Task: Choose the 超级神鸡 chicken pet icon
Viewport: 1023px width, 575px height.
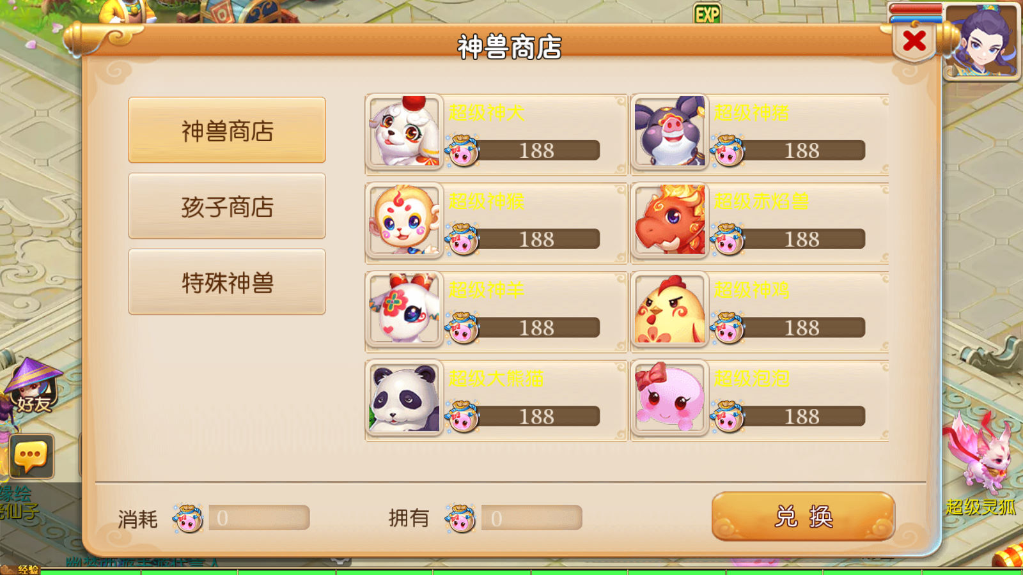Action: tap(669, 309)
